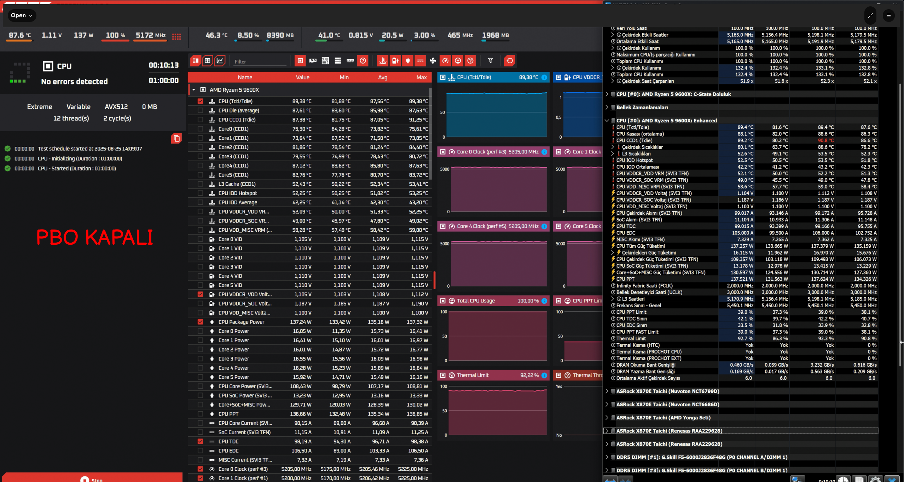Toggle the memory module sensor filter icon
This screenshot has height=482, width=904.
350,61
